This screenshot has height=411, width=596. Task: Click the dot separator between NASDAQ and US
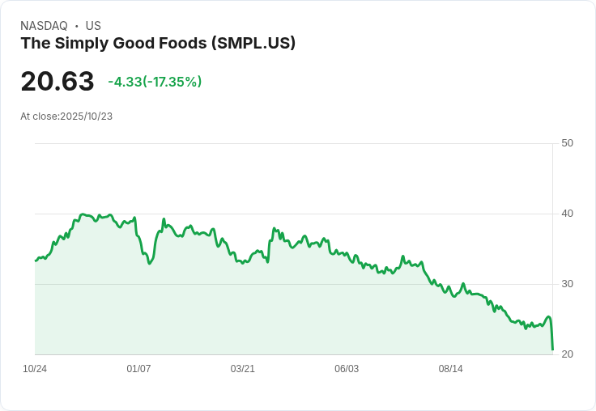click(76, 26)
